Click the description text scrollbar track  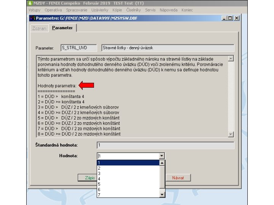tap(231, 96)
